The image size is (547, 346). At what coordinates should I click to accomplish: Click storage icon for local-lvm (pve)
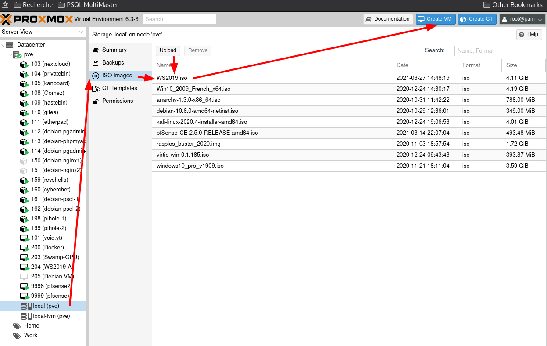coord(26,316)
